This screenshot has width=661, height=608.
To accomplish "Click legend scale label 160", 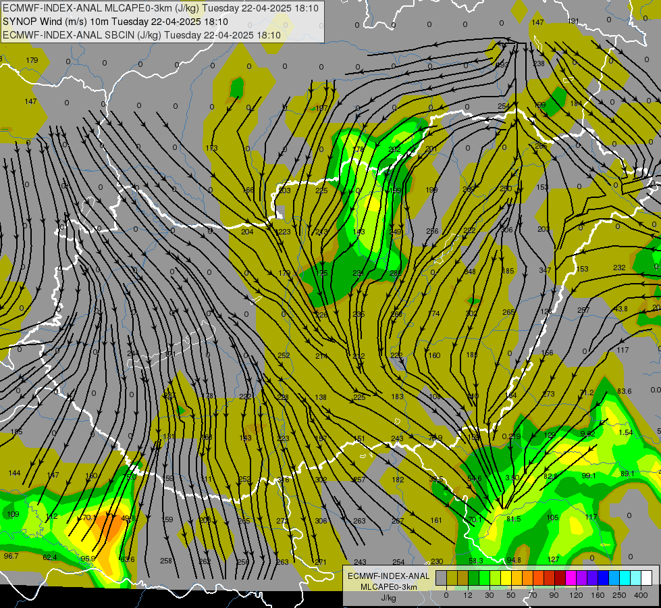I will pyautogui.click(x=598, y=595).
